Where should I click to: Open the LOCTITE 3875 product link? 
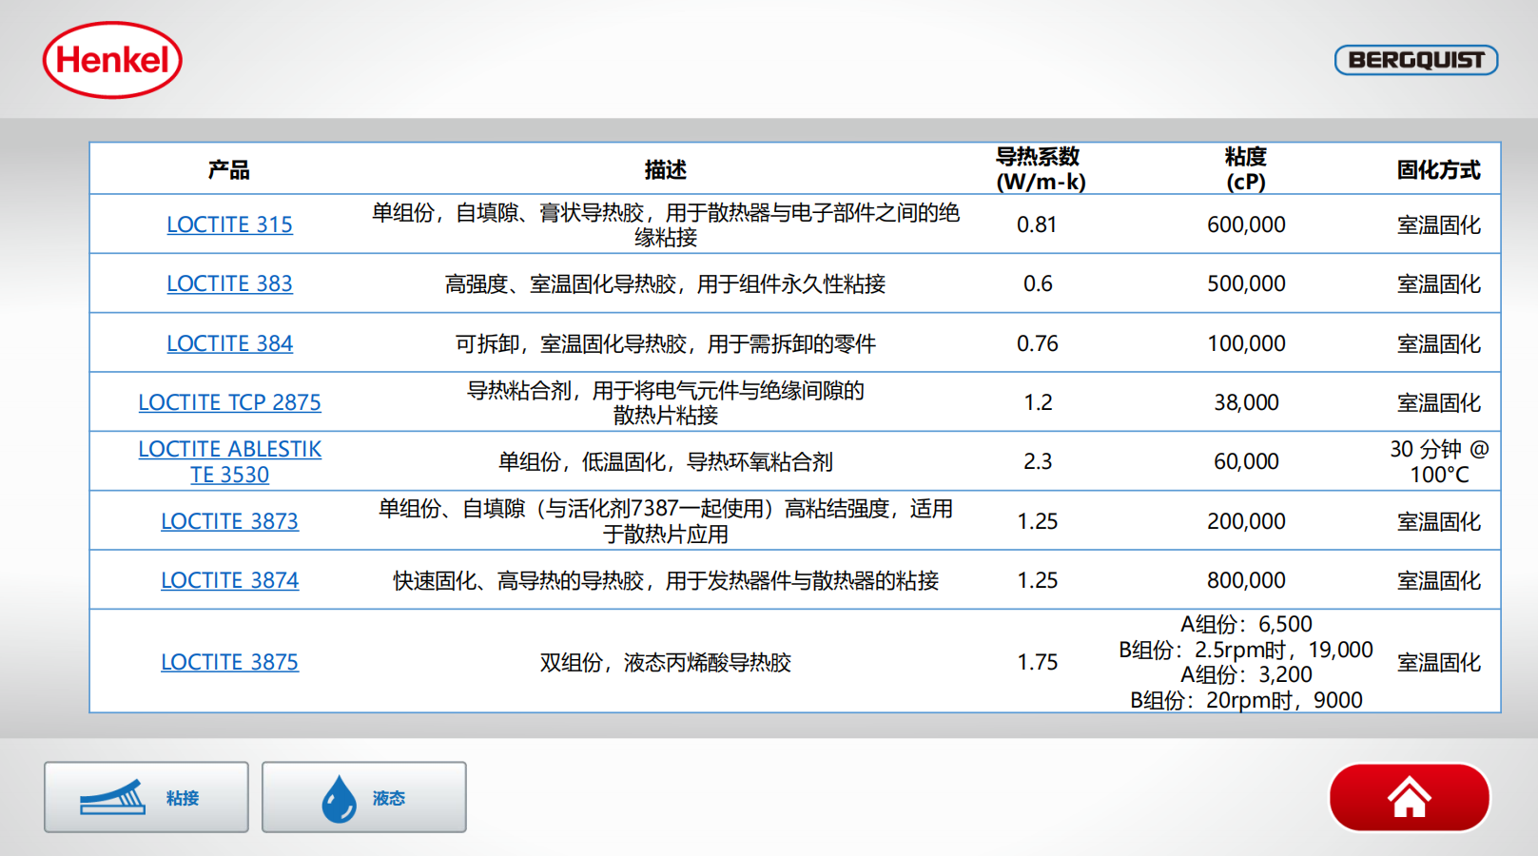point(229,662)
